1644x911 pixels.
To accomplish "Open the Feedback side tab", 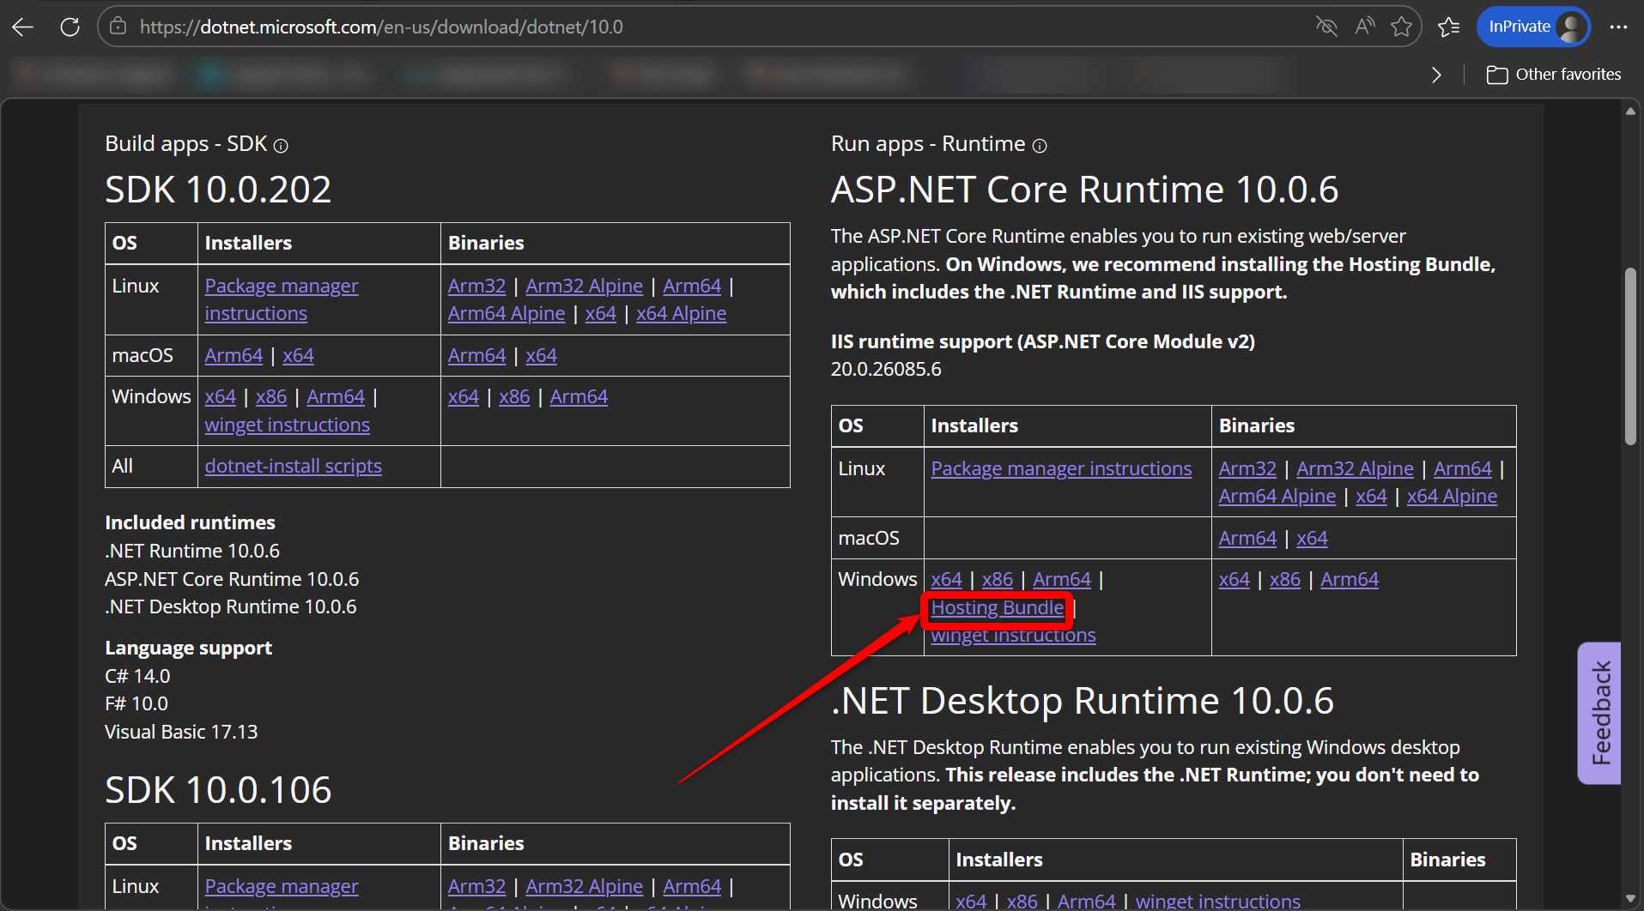I will pyautogui.click(x=1599, y=713).
